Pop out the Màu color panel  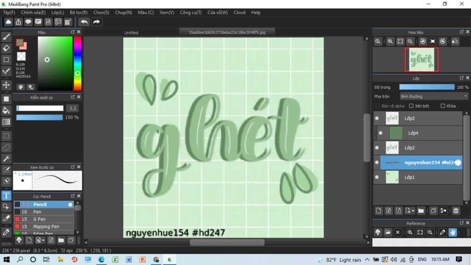pos(73,32)
